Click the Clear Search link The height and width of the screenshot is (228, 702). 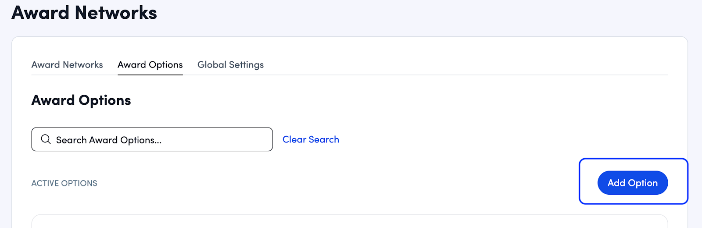311,139
